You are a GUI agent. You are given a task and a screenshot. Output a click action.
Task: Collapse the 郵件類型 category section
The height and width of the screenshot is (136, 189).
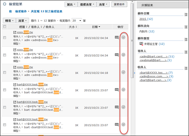186,40
